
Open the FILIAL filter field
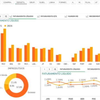(x=88, y=2)
